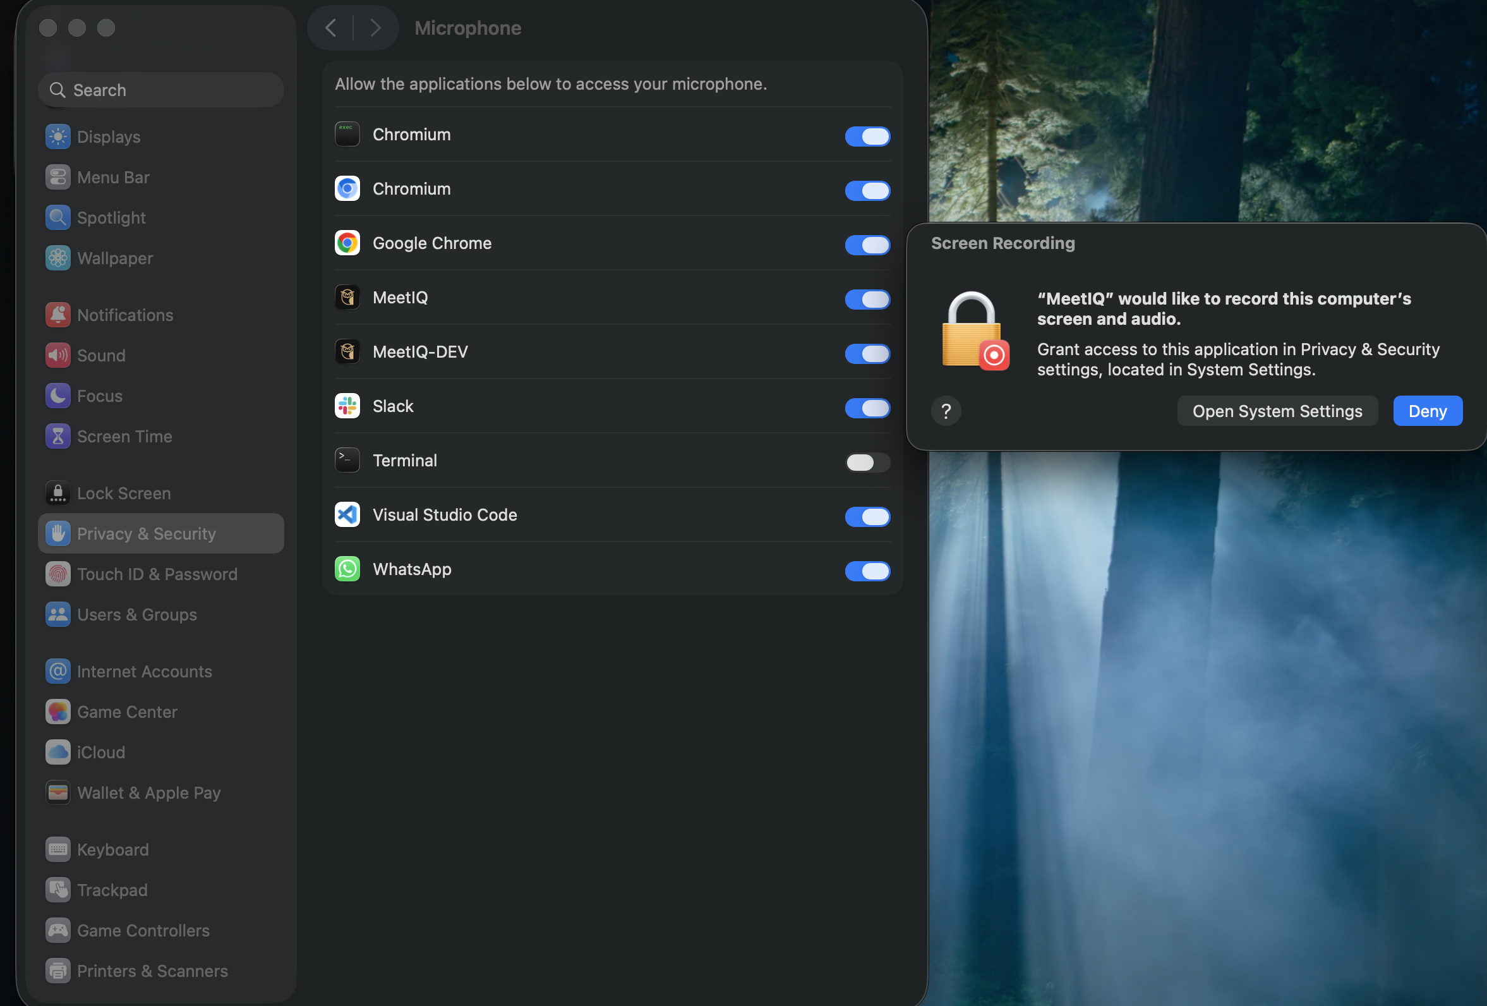Turn off MeetIQ microphone access
1487x1006 pixels.
867,299
